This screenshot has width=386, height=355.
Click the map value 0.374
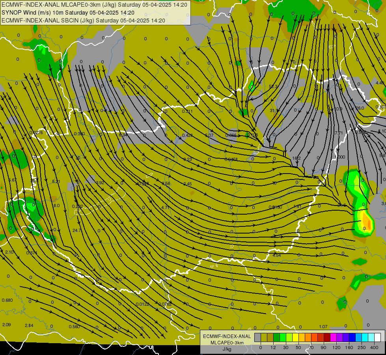(x=32, y=253)
